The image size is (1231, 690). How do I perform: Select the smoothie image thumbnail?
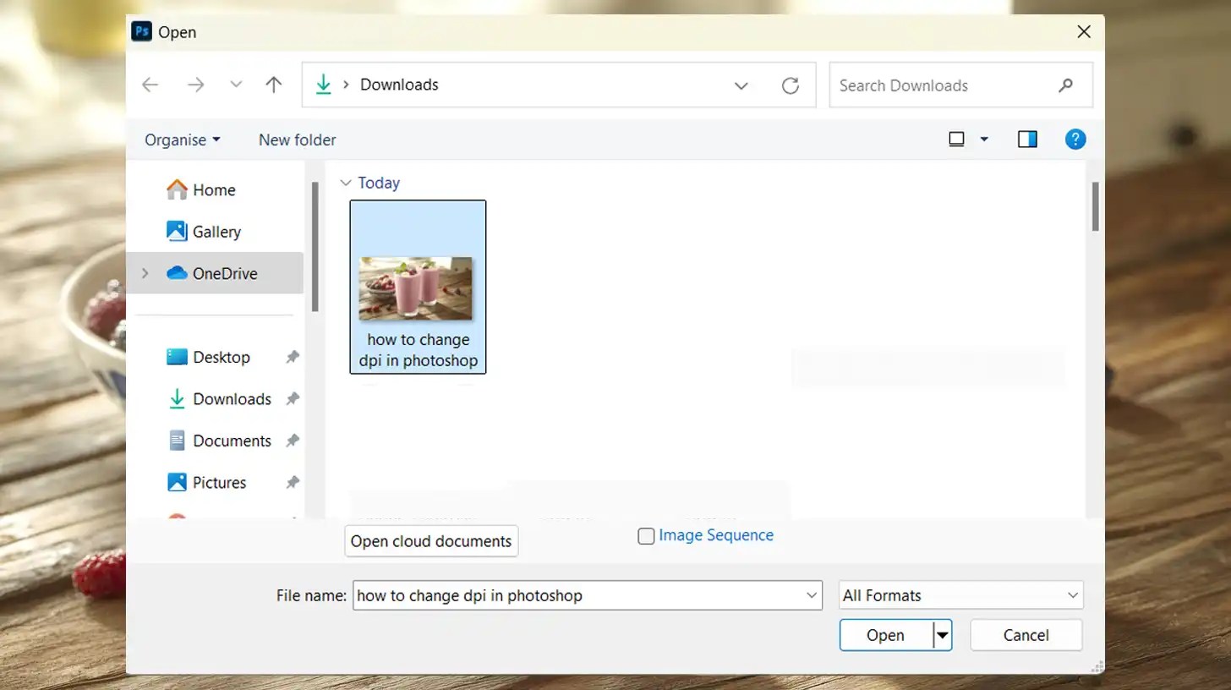tap(416, 288)
